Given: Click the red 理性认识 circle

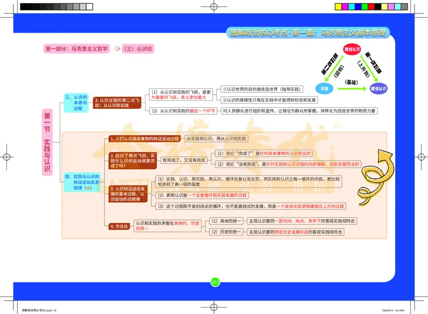Looking at the screenshot, I should pos(353,50).
